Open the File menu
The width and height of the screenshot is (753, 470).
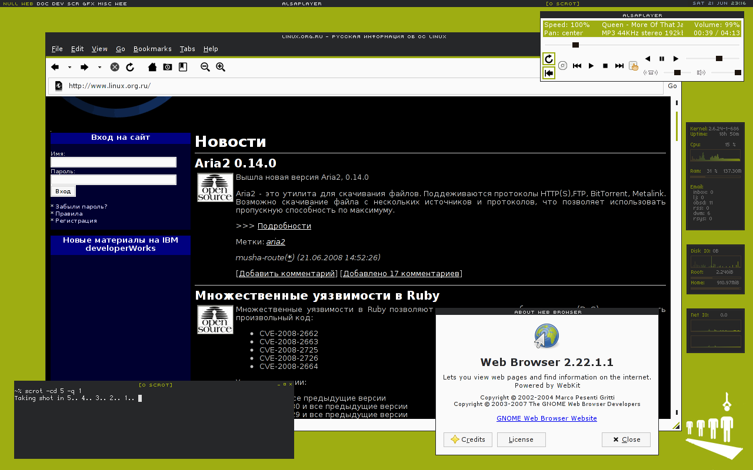click(x=57, y=49)
